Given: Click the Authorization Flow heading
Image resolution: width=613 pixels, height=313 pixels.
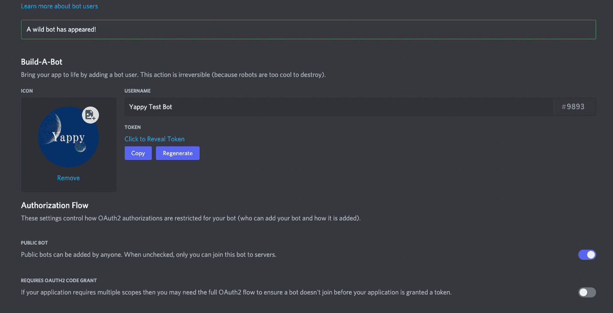Looking at the screenshot, I should [54, 205].
